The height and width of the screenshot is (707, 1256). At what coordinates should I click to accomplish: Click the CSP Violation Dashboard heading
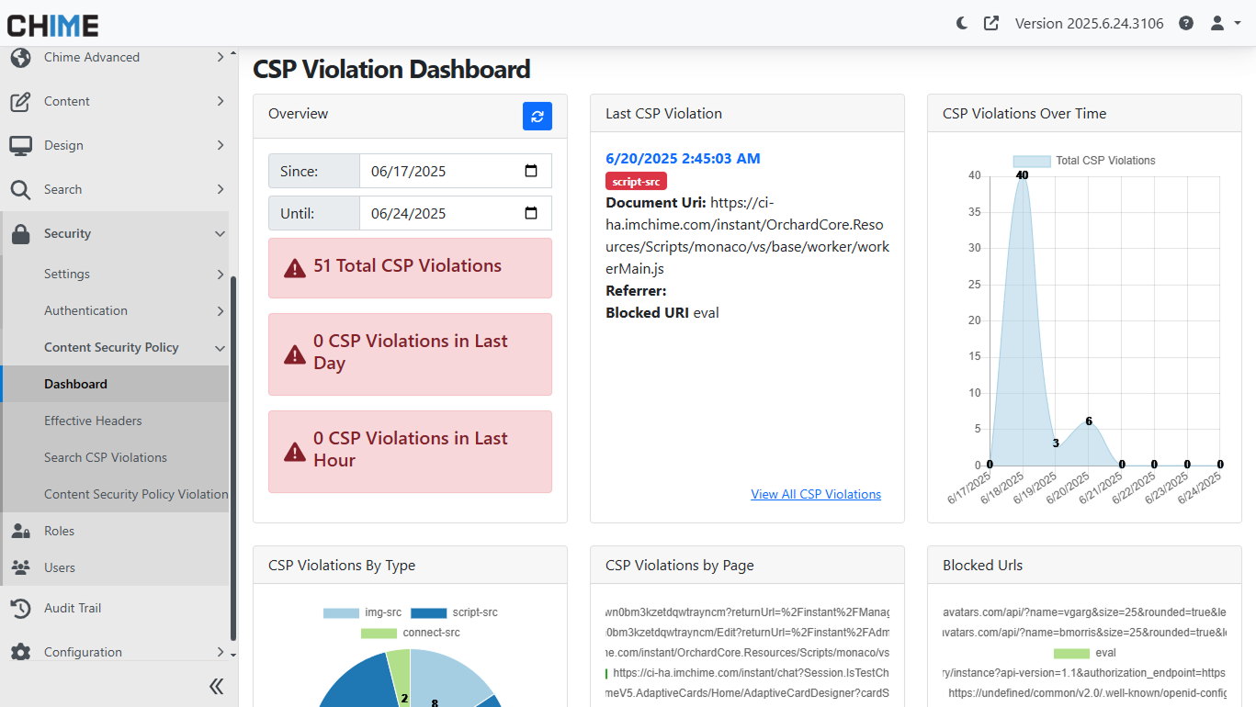point(391,70)
